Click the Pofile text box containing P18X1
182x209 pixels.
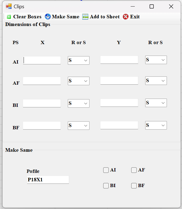click(x=48, y=180)
